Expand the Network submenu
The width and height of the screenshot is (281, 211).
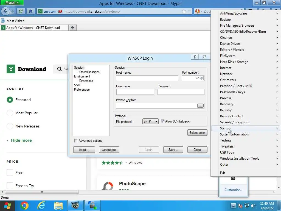click(x=246, y=74)
